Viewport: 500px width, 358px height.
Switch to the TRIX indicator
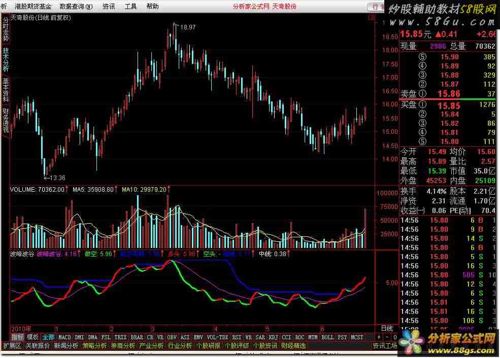click(120, 337)
